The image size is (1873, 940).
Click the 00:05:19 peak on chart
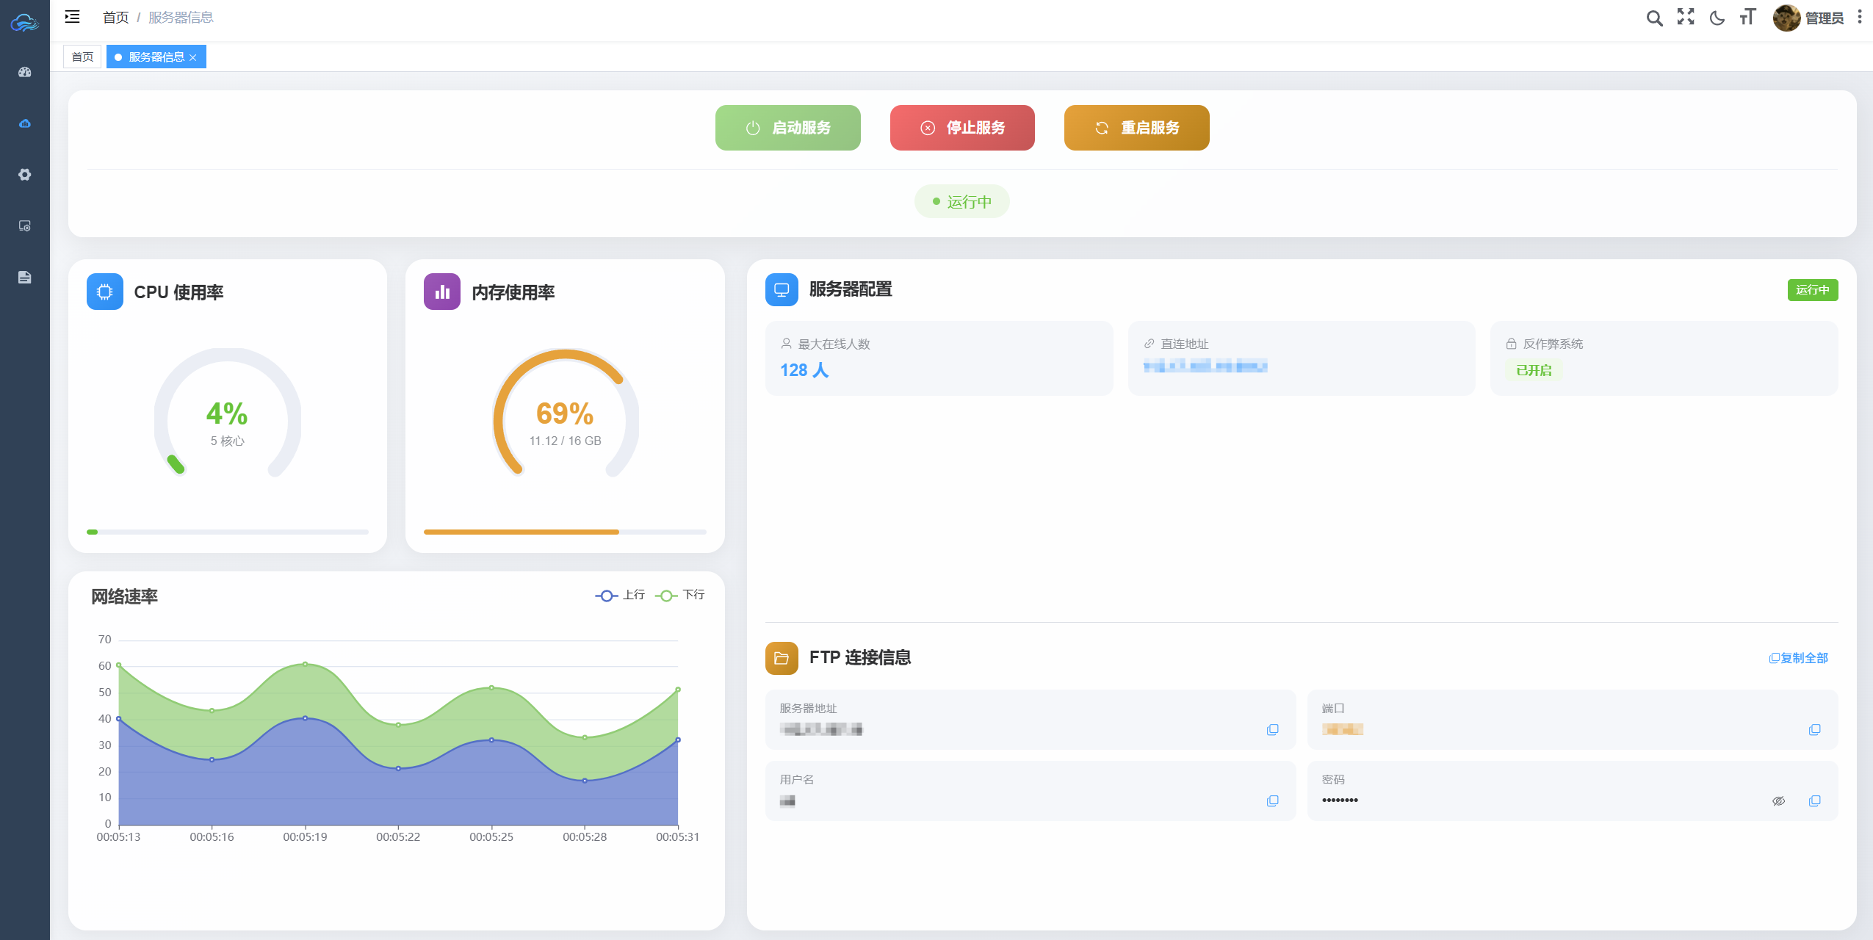[x=306, y=664]
